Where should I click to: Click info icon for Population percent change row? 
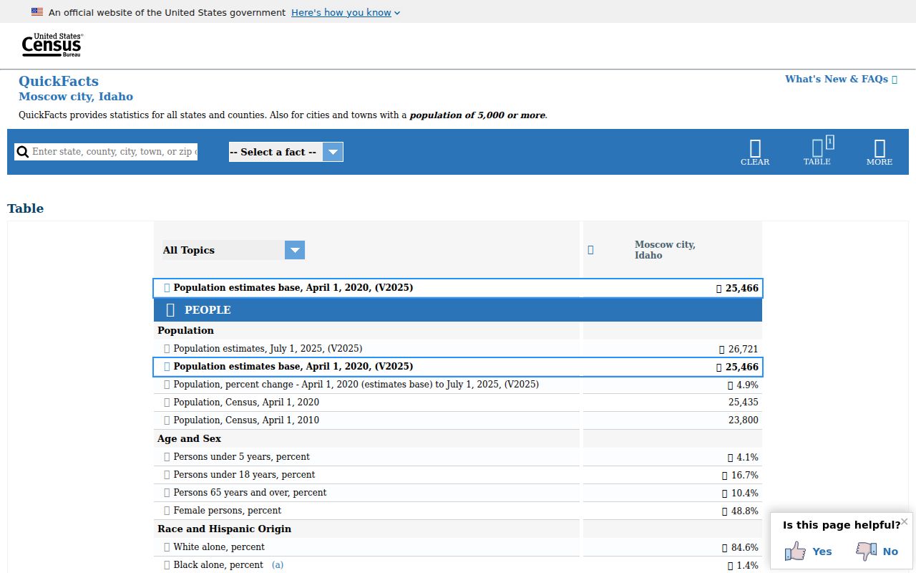click(x=167, y=385)
